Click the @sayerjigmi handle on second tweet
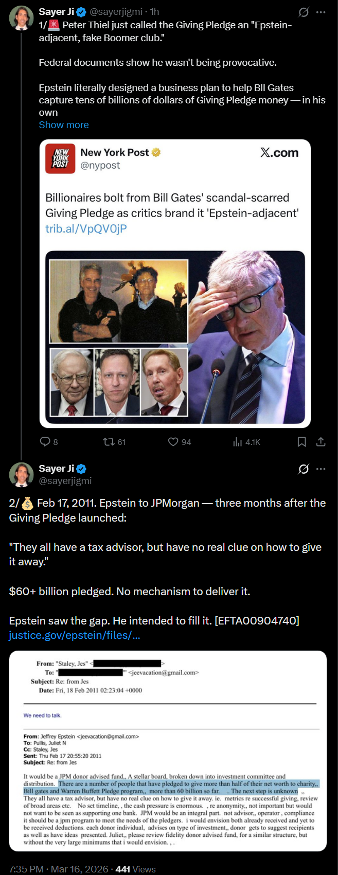Viewport: 338px width, 875px height. pos(65,480)
